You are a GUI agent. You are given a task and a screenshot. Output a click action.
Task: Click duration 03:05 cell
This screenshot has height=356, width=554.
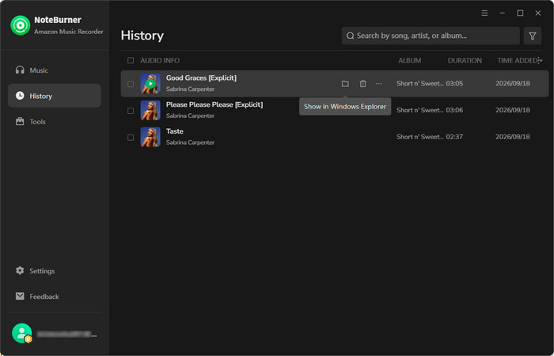click(x=454, y=84)
